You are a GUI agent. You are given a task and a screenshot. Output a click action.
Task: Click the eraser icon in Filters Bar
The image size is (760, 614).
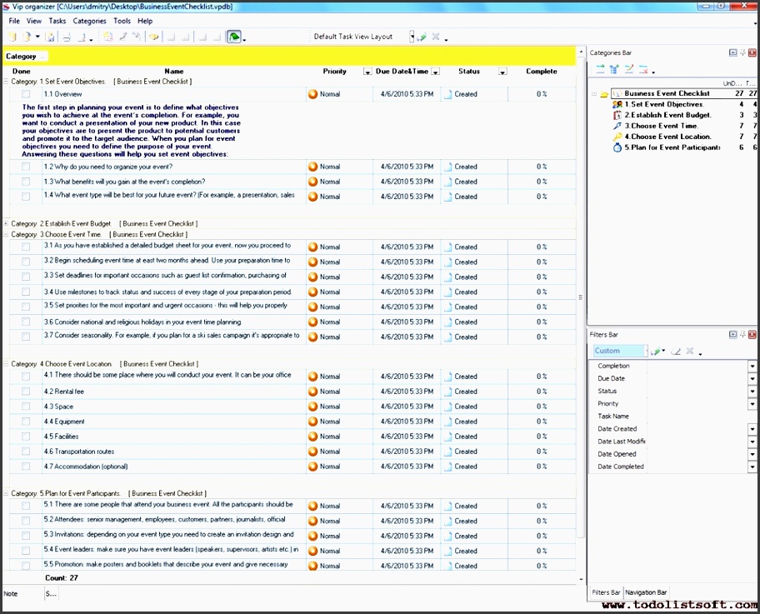676,352
